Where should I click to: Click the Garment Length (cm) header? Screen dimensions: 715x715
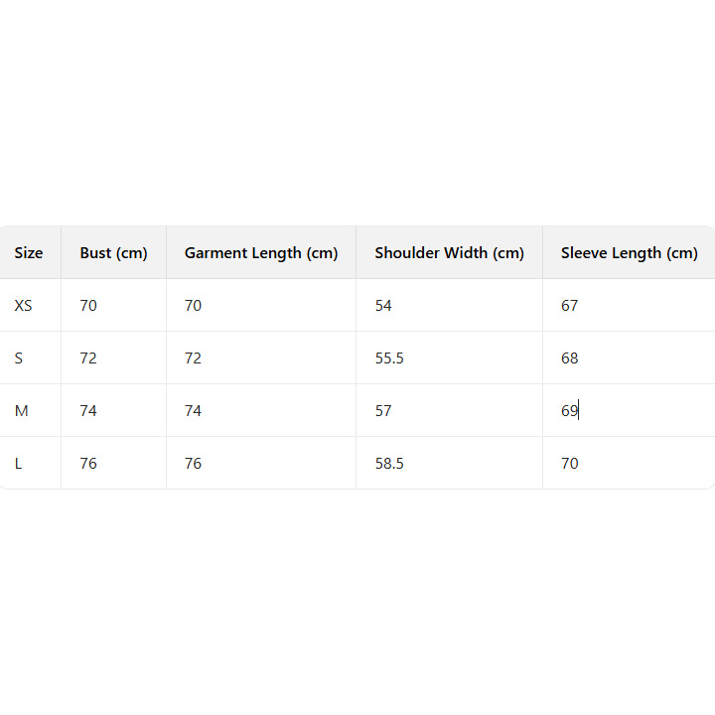[261, 253]
